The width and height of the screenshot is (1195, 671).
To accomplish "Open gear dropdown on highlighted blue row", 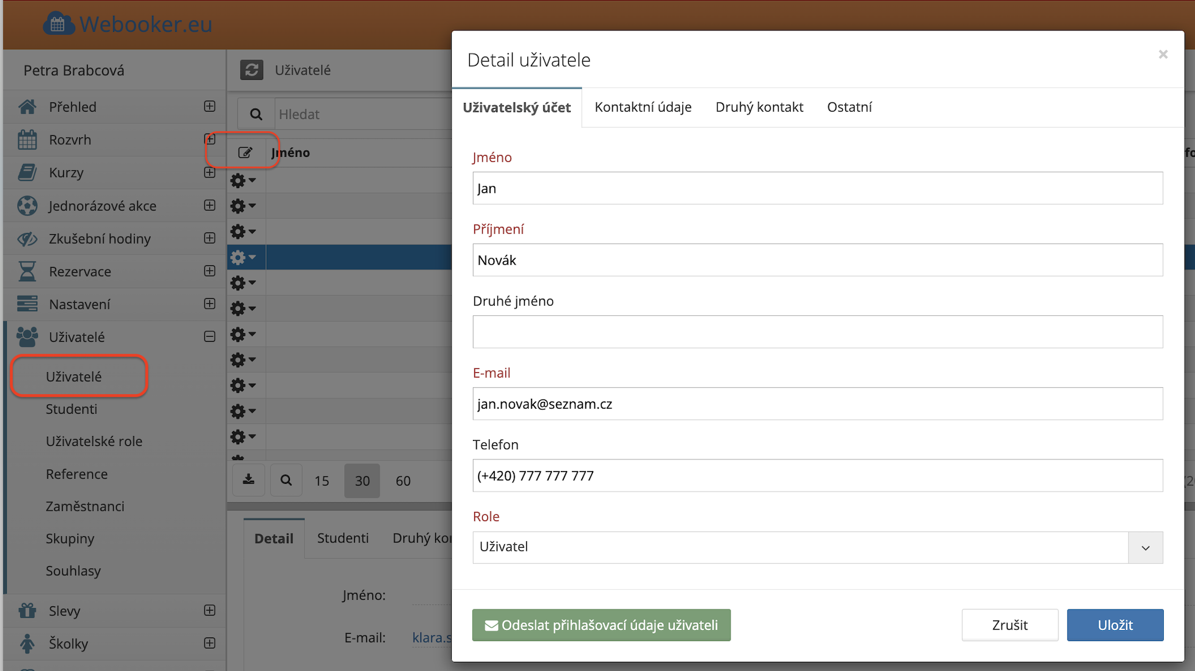I will (242, 257).
